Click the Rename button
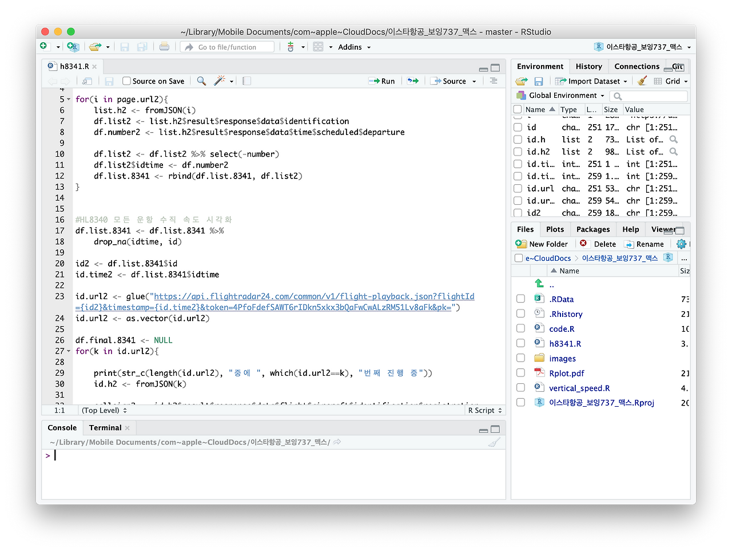This screenshot has width=732, height=552. pos(644,244)
